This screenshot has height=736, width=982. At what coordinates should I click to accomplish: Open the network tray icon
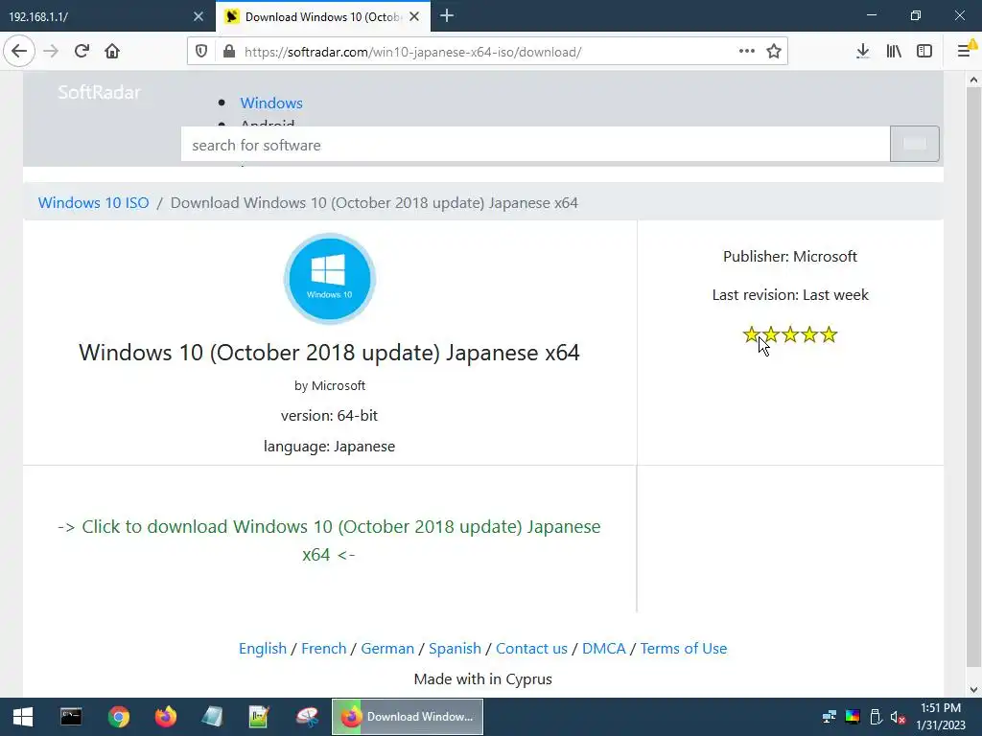[x=830, y=717]
